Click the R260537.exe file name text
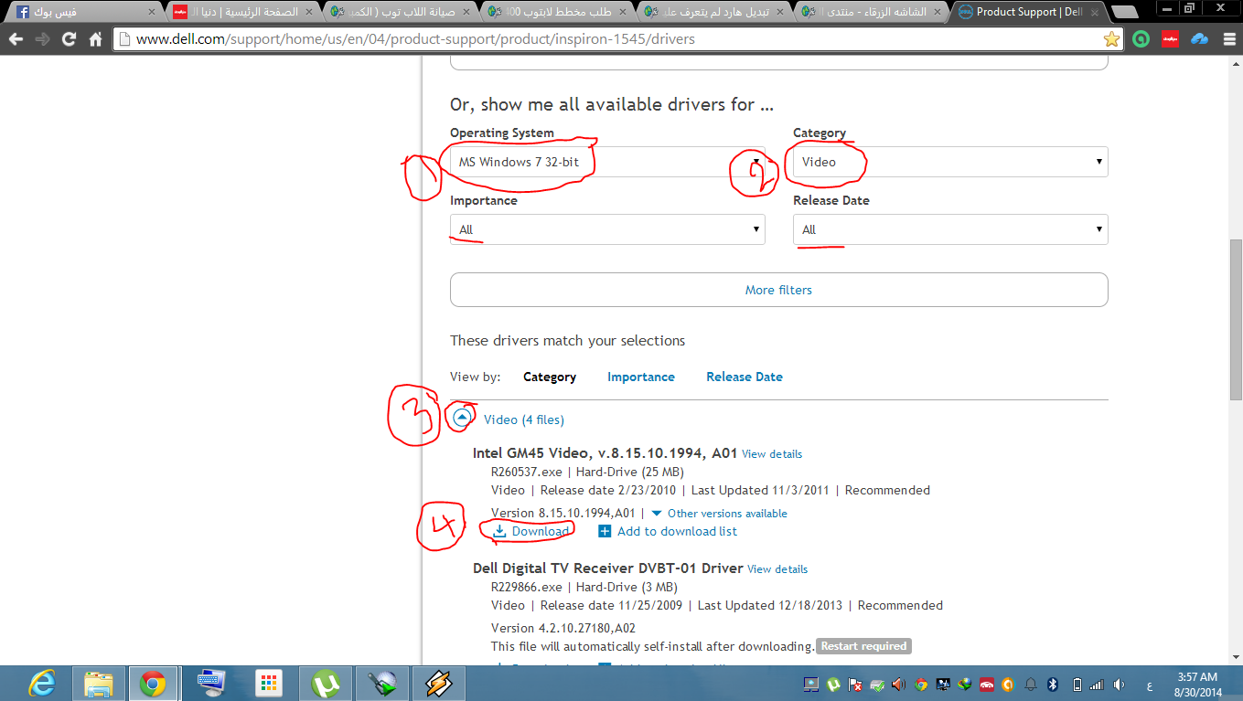This screenshot has width=1243, height=701. (527, 472)
